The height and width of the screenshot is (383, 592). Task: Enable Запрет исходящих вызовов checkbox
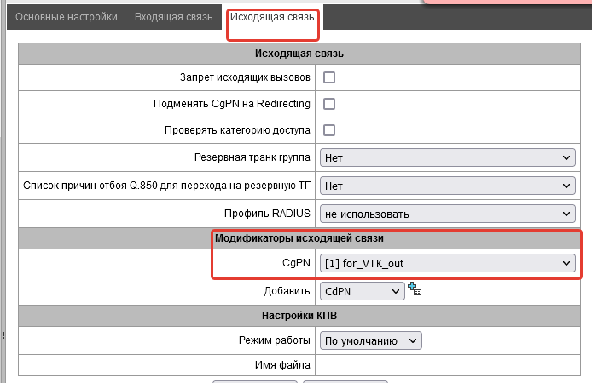click(x=329, y=77)
